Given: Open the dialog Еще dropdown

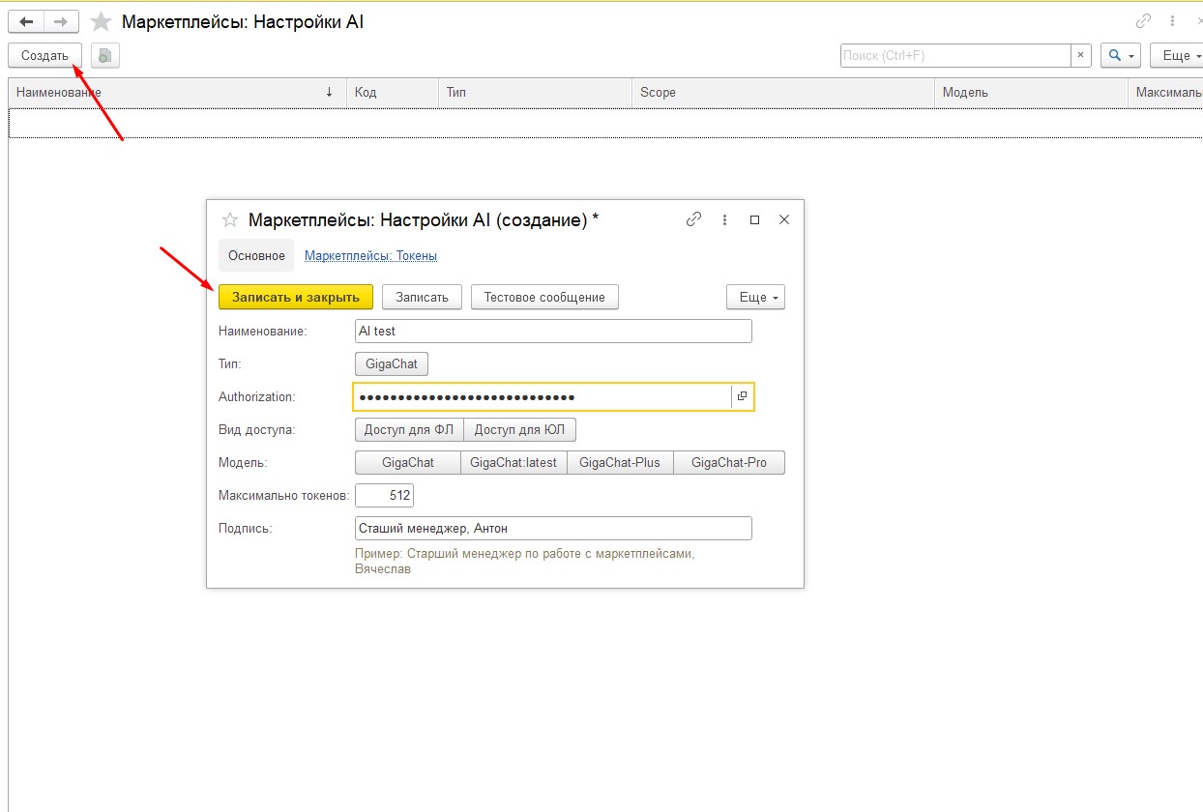Looking at the screenshot, I should click(x=755, y=297).
